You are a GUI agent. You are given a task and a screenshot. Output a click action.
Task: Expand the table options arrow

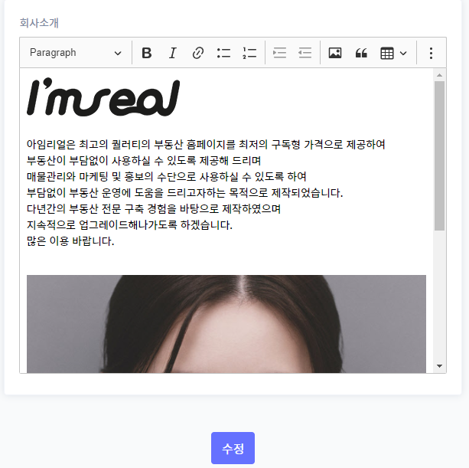(403, 54)
